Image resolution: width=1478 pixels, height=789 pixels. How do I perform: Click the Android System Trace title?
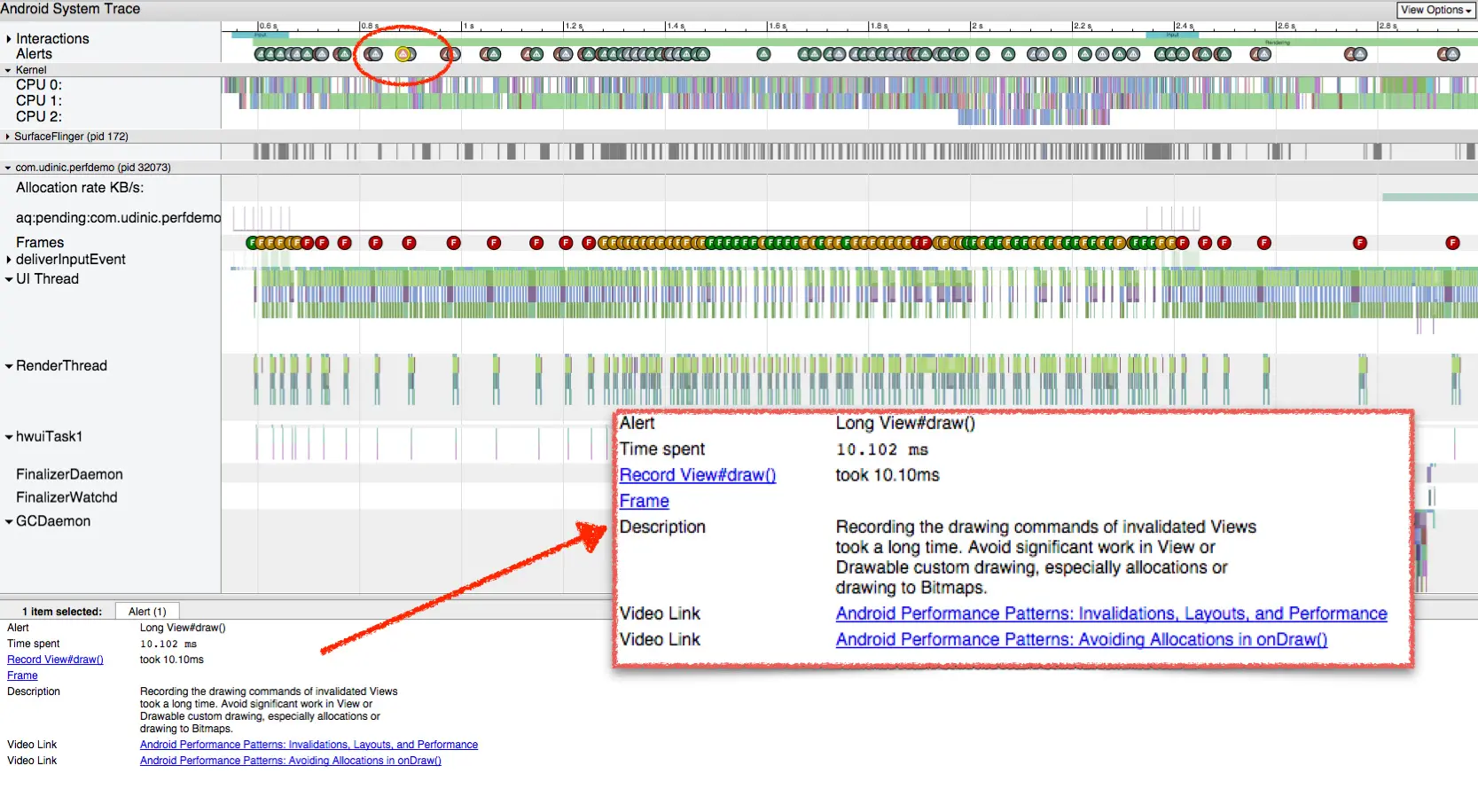click(70, 9)
